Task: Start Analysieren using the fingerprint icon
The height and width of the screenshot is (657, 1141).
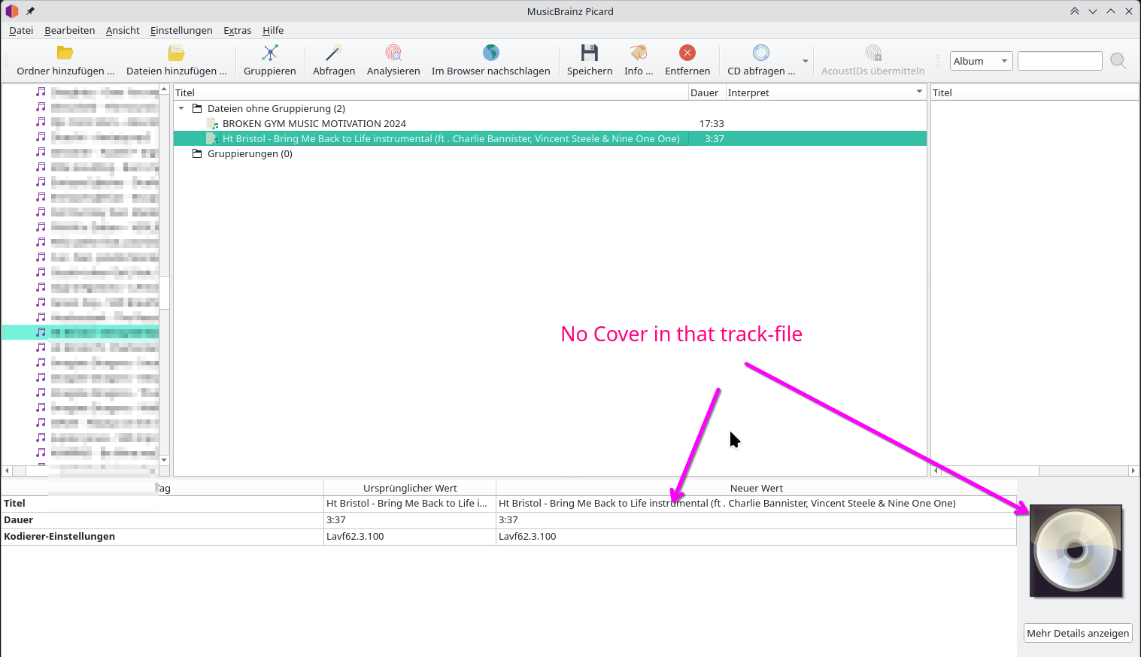Action: click(393, 53)
